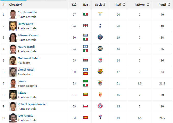
Task: Open the Paris Saint-Germain club crest
Action: click(100, 37)
